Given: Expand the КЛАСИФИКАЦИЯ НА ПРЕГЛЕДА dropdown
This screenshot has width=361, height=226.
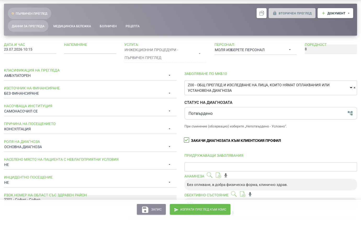Looking at the screenshot, I should [90, 76].
